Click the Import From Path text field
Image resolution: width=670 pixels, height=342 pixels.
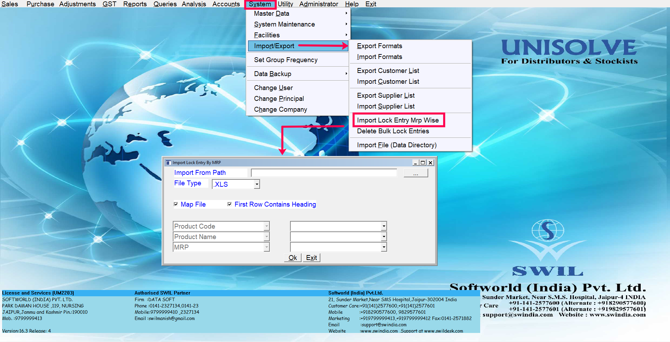coord(324,173)
